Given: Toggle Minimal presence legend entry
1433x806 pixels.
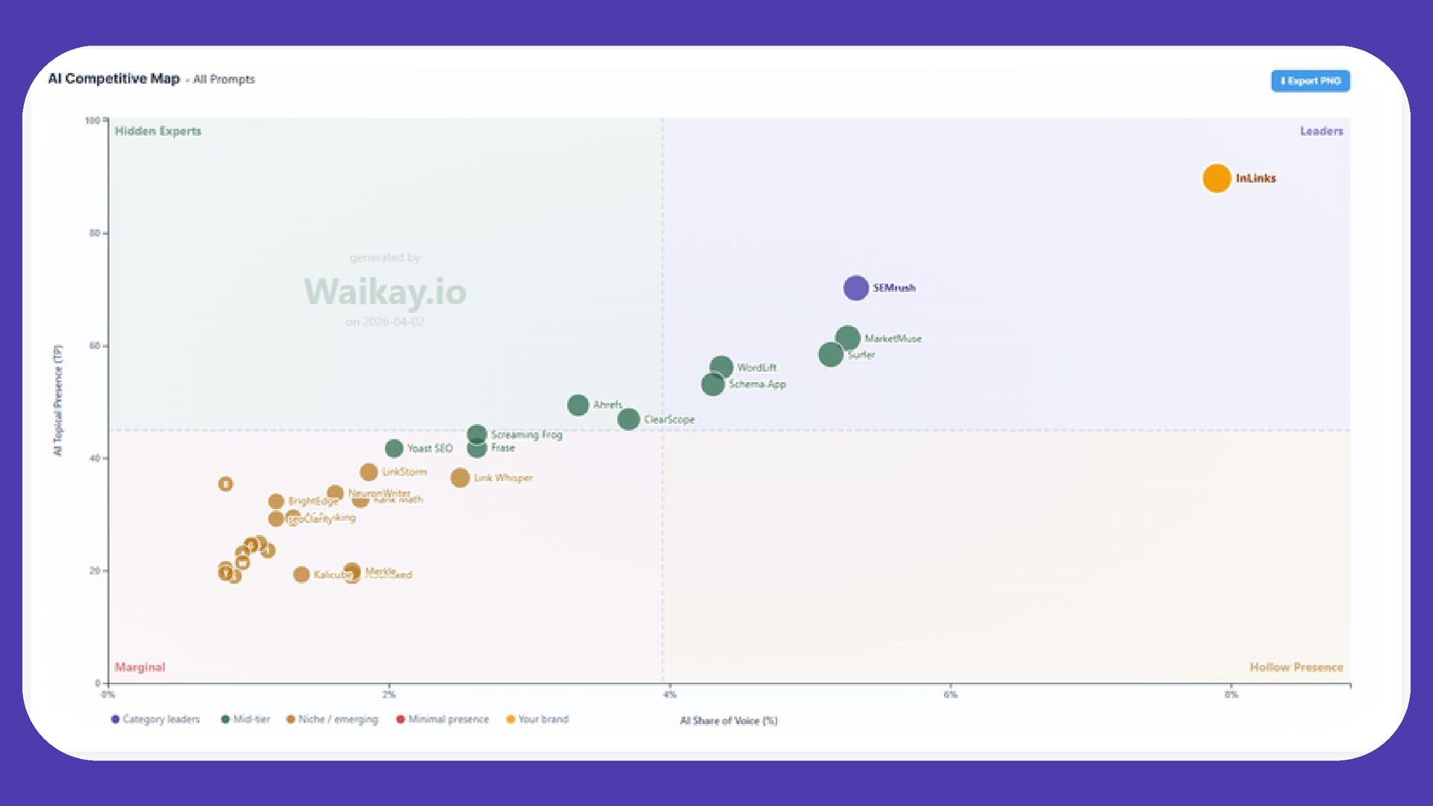Looking at the screenshot, I should [443, 719].
